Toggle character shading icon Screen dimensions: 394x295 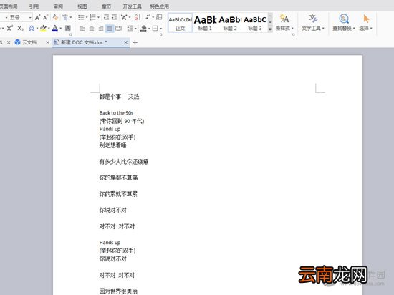[67, 28]
